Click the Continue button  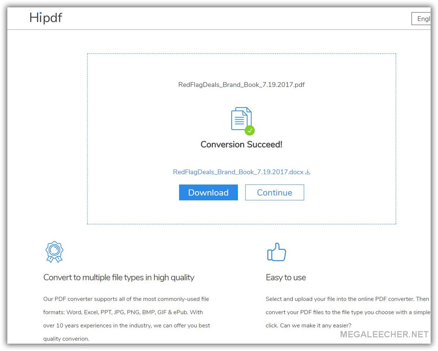tap(275, 192)
